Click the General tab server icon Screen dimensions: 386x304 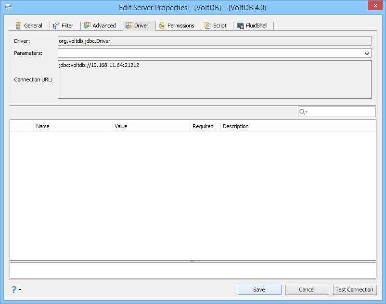pyautogui.click(x=18, y=26)
